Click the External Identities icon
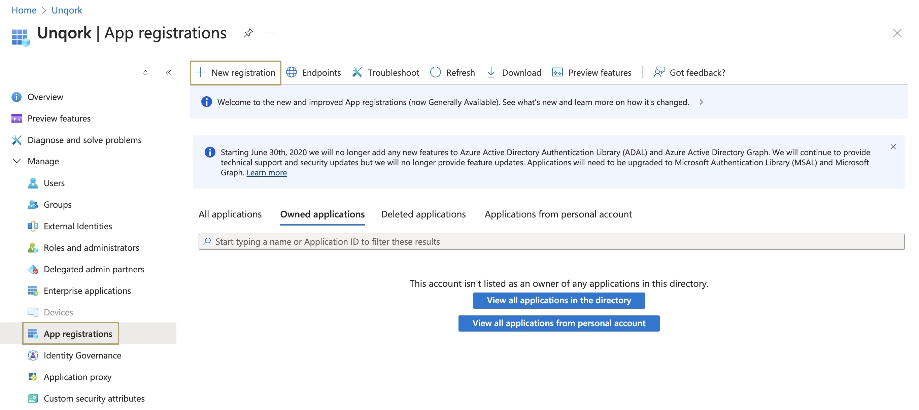The image size is (919, 410). (33, 226)
